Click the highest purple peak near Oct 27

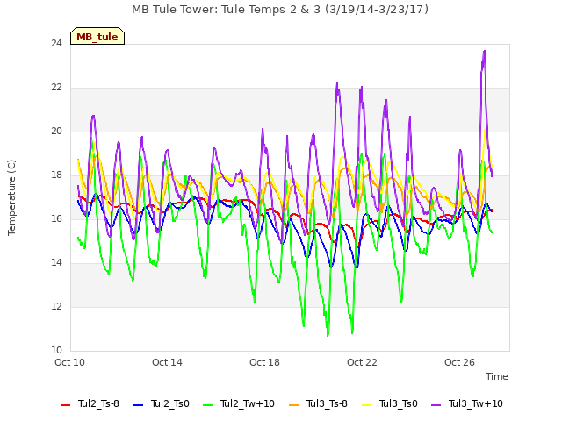(x=485, y=51)
